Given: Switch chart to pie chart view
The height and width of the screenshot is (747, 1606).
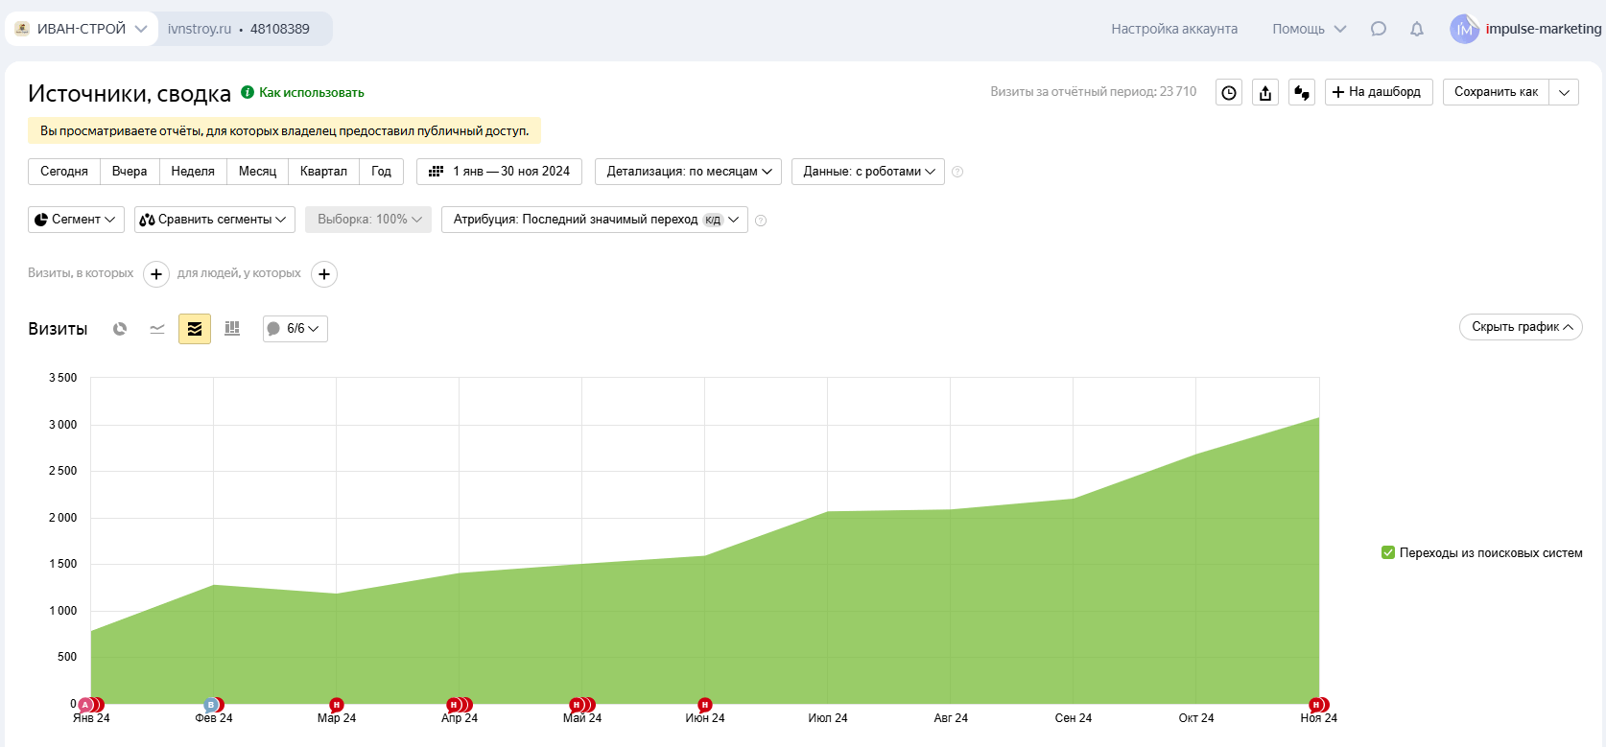Looking at the screenshot, I should click(x=120, y=329).
